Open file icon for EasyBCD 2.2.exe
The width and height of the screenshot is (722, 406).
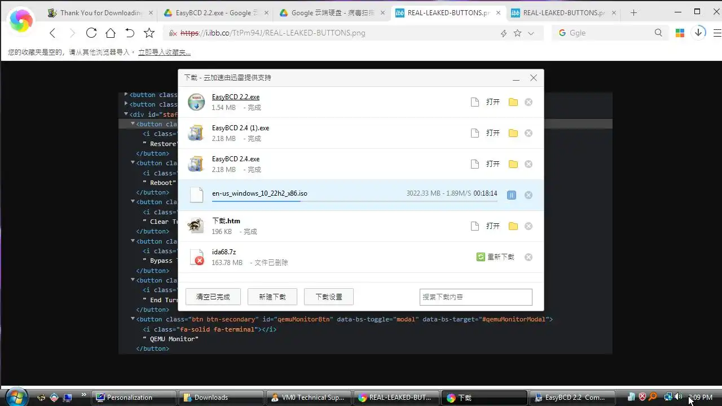pos(475,102)
